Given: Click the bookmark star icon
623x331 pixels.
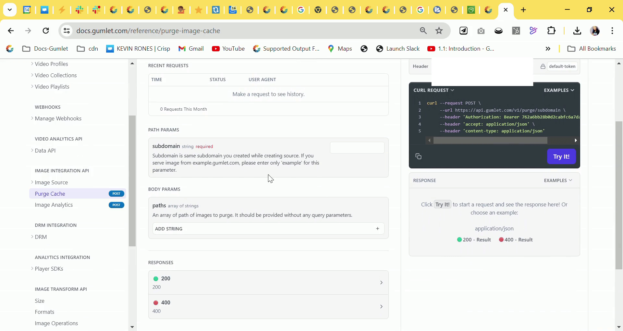Looking at the screenshot, I should point(439,31).
